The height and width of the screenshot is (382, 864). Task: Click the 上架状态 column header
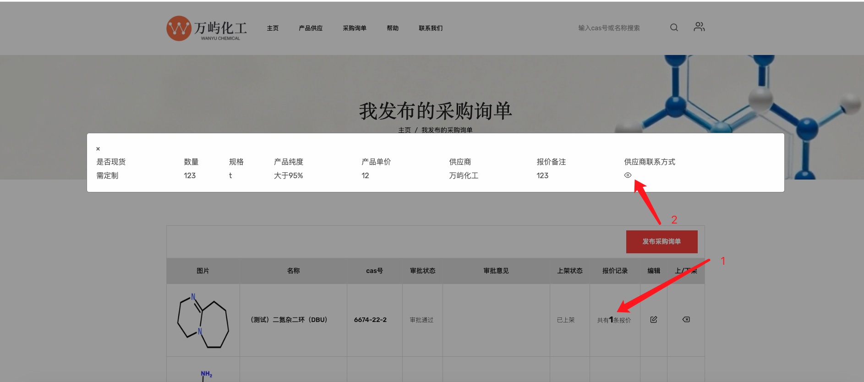(x=569, y=271)
